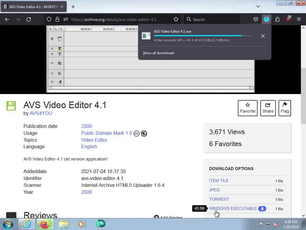Click the Share button
The image size is (306, 230).
click(x=268, y=108)
